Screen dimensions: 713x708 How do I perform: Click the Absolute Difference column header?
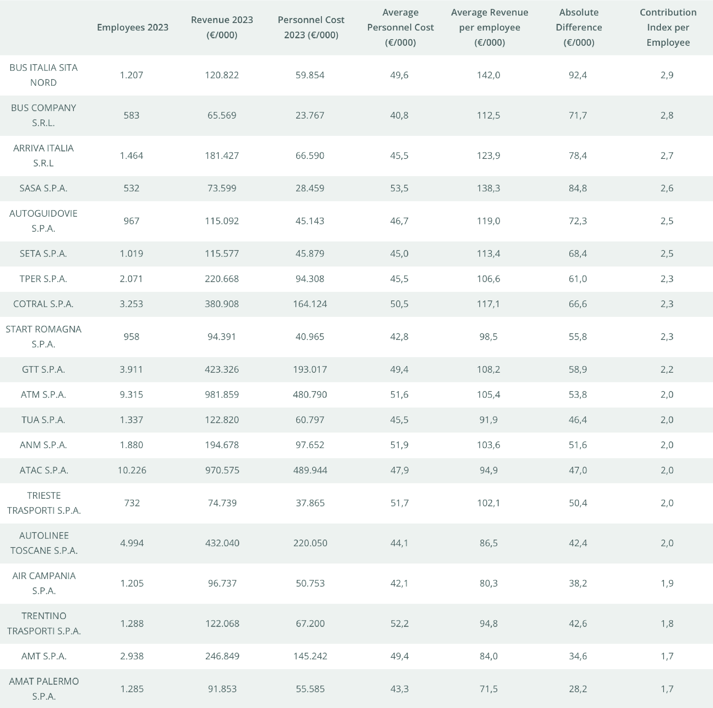pyautogui.click(x=579, y=27)
